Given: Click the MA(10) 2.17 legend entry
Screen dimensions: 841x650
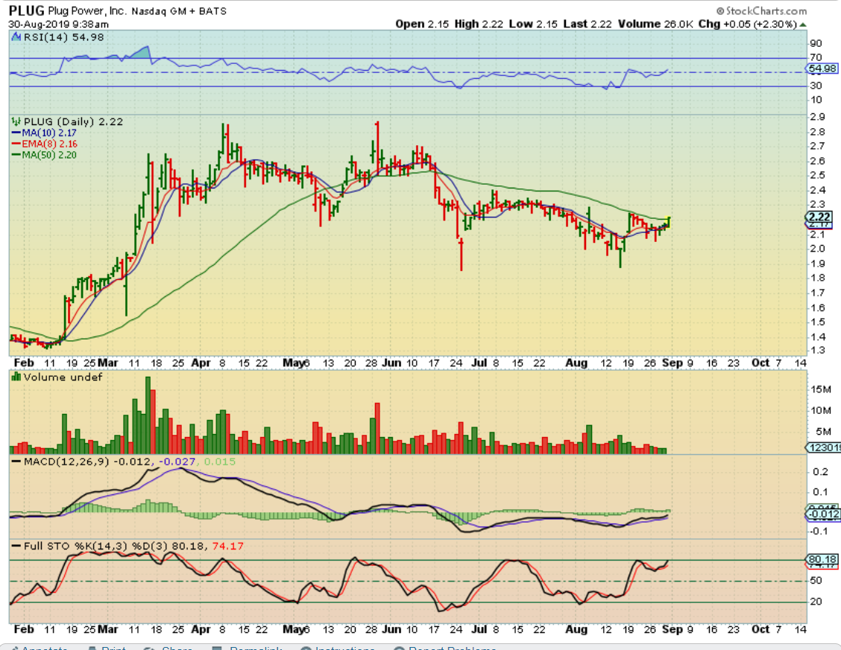Looking at the screenshot, I should [45, 133].
